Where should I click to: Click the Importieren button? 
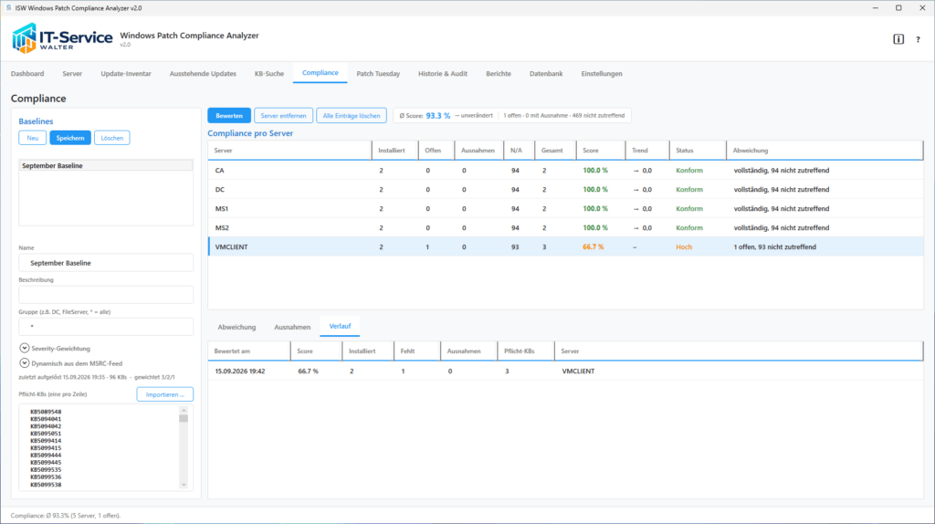click(x=164, y=394)
